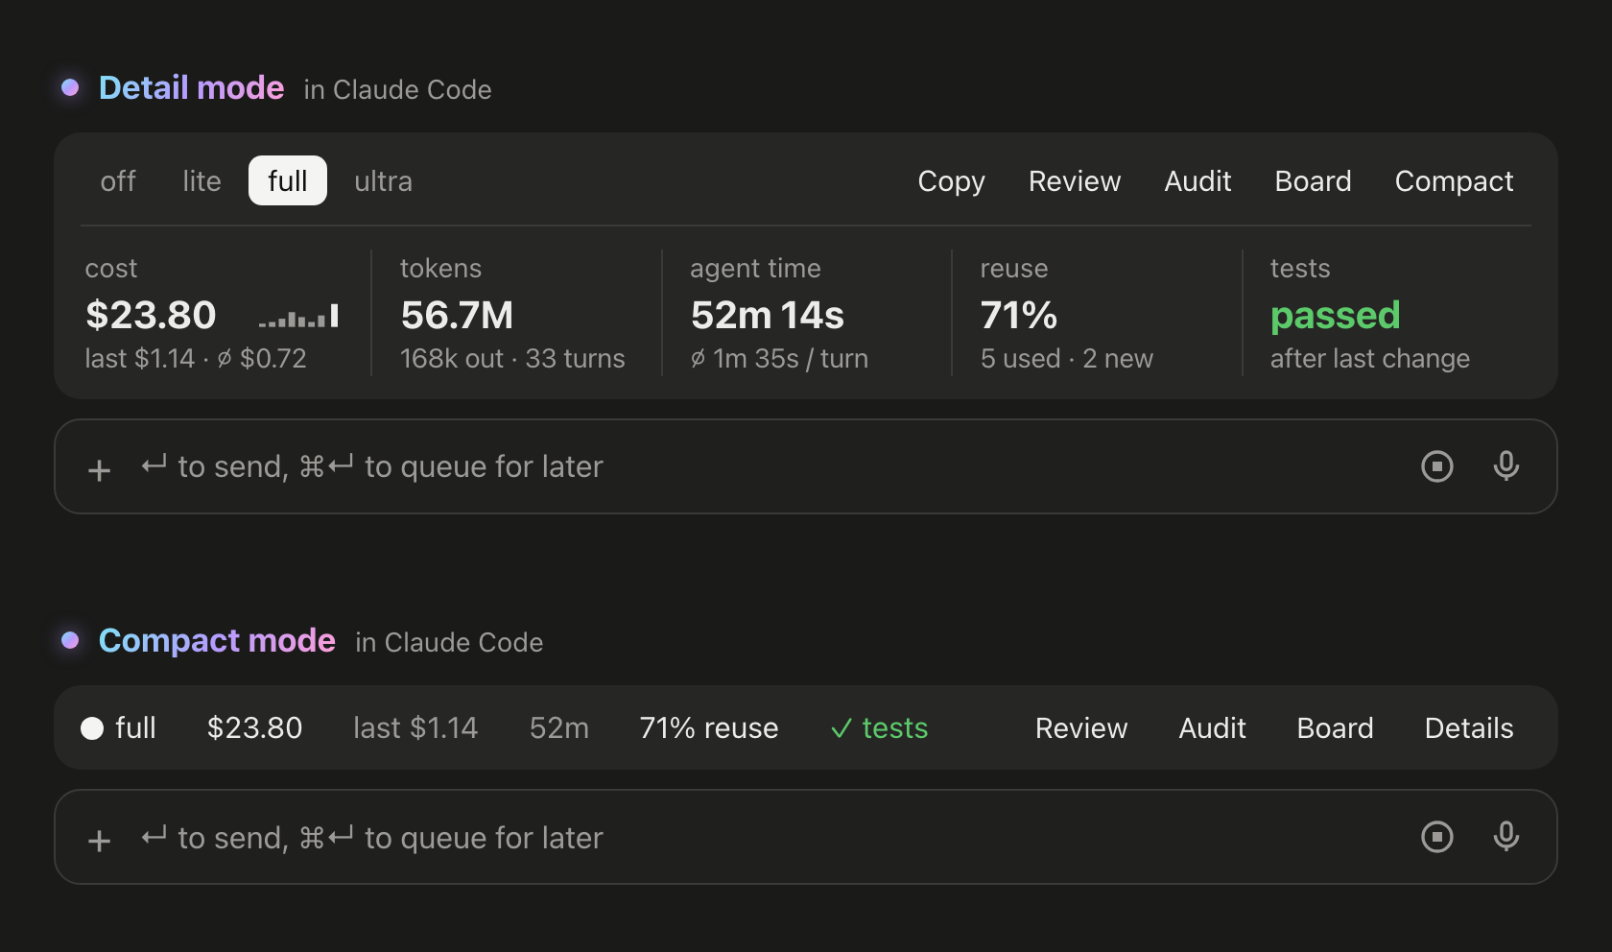This screenshot has height=952, width=1612.
Task: Click the green checkmark tests indicator
Action: [x=879, y=728]
